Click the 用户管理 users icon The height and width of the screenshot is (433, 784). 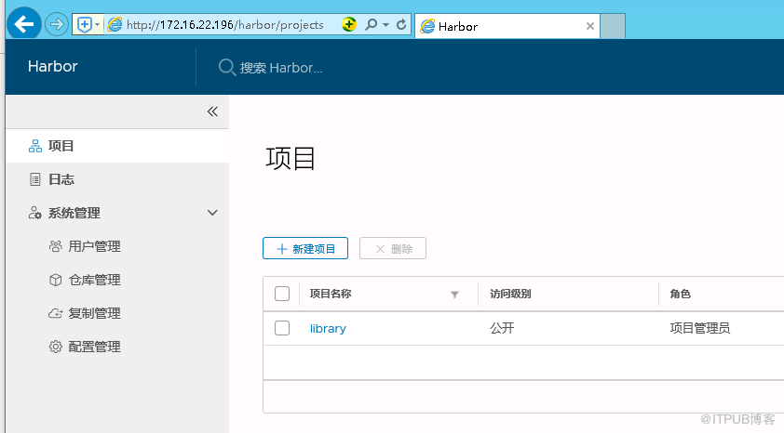56,246
